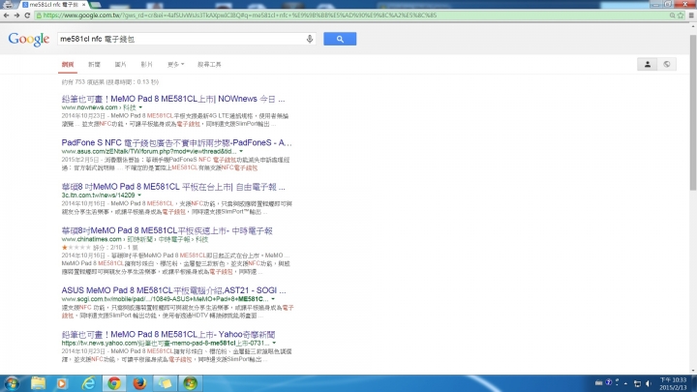697x392 pixels.
Task: Switch to the third search tab (images)
Action: tap(120, 65)
